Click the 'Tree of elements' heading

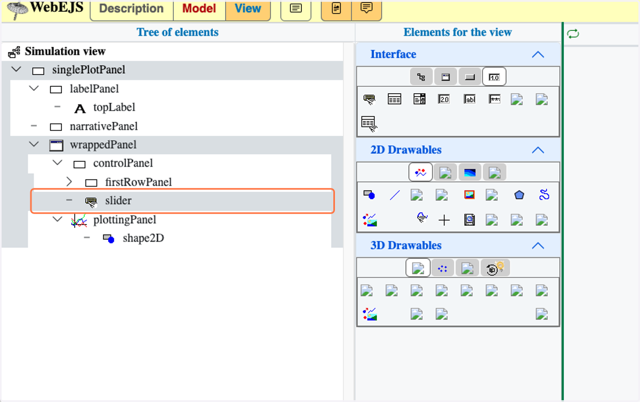(178, 32)
